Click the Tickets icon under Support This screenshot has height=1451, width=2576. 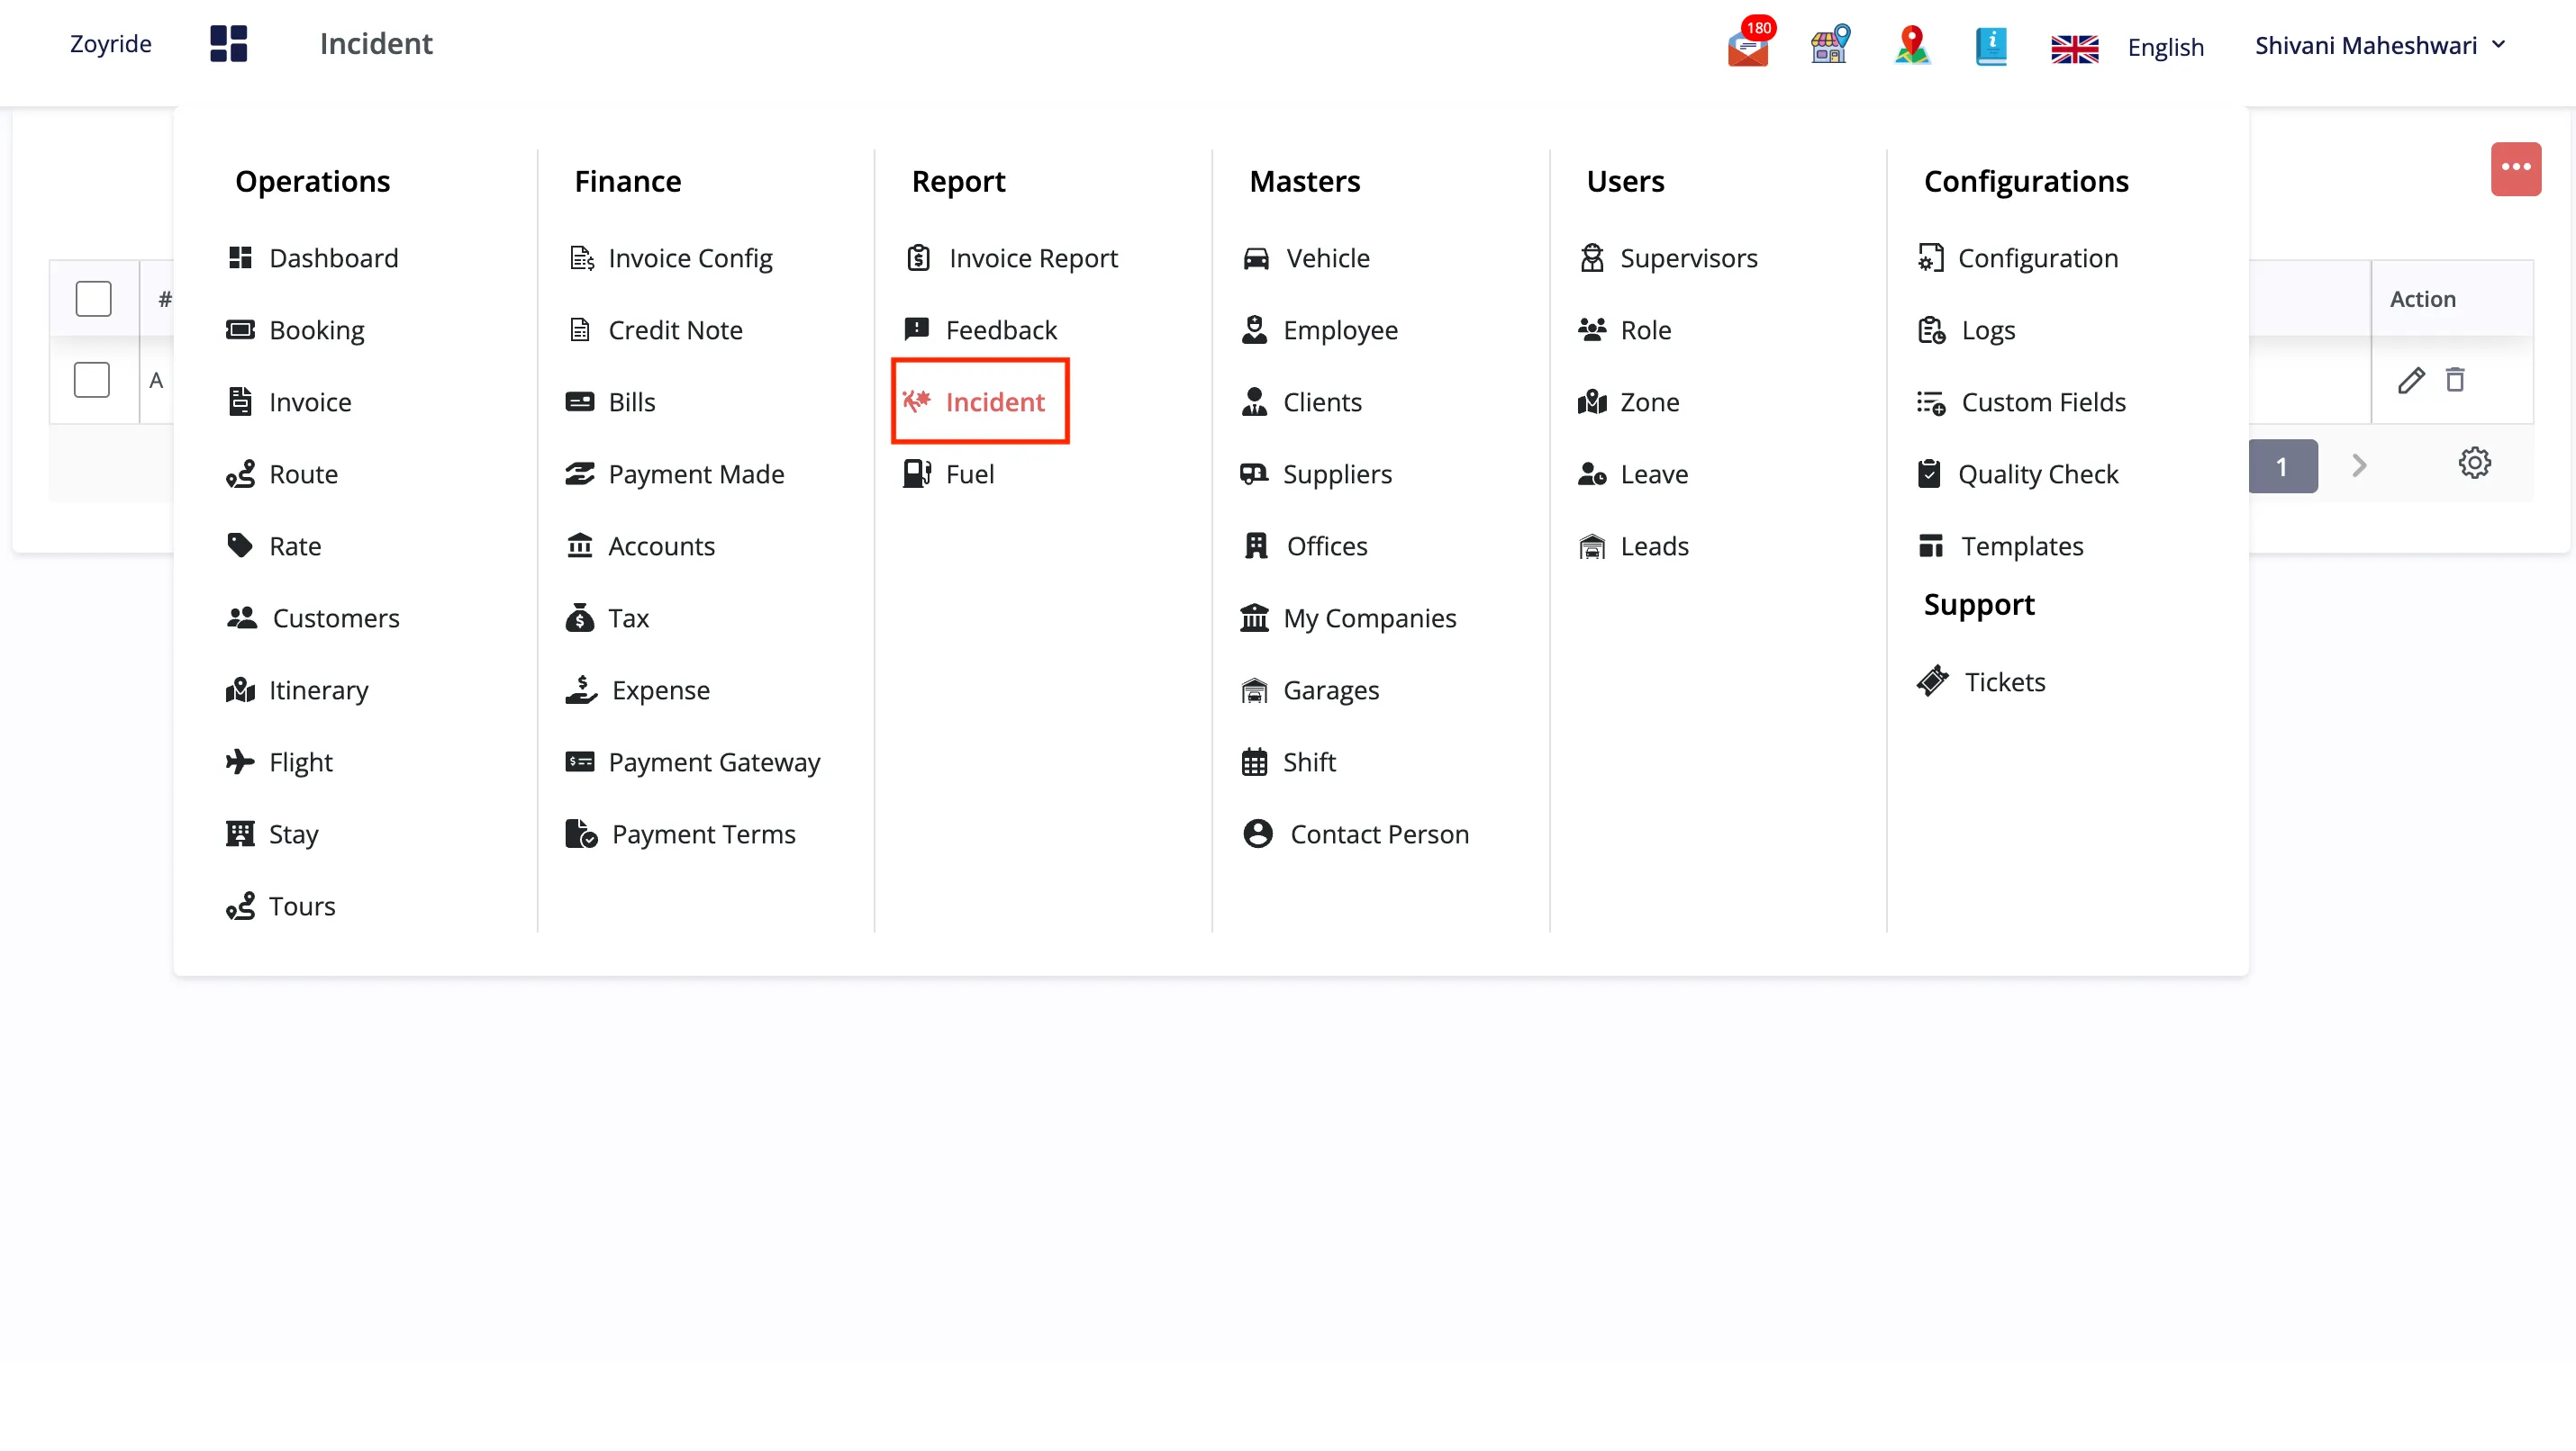click(1933, 681)
